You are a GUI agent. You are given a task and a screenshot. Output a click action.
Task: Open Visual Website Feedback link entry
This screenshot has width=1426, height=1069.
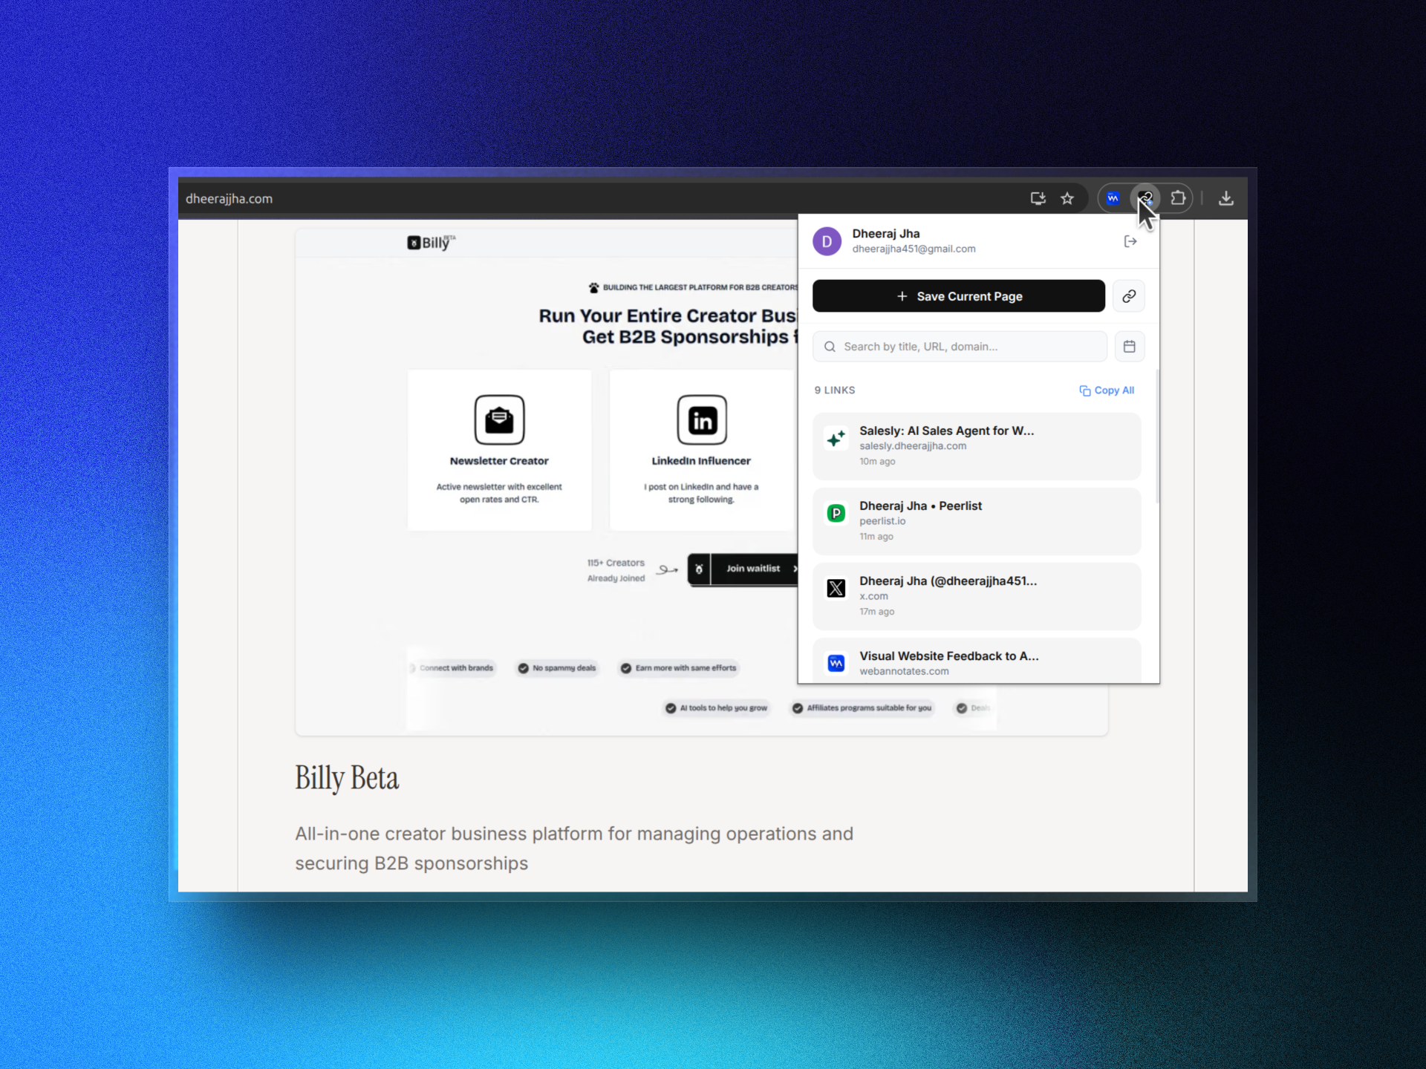[x=977, y=661]
